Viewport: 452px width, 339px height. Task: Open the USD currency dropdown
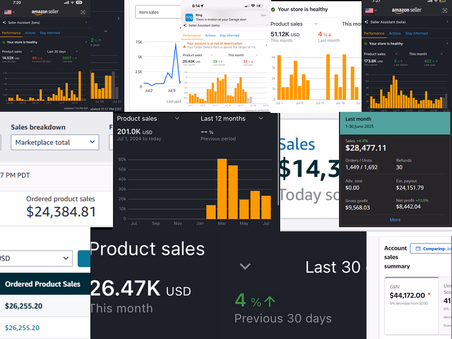click(x=36, y=258)
